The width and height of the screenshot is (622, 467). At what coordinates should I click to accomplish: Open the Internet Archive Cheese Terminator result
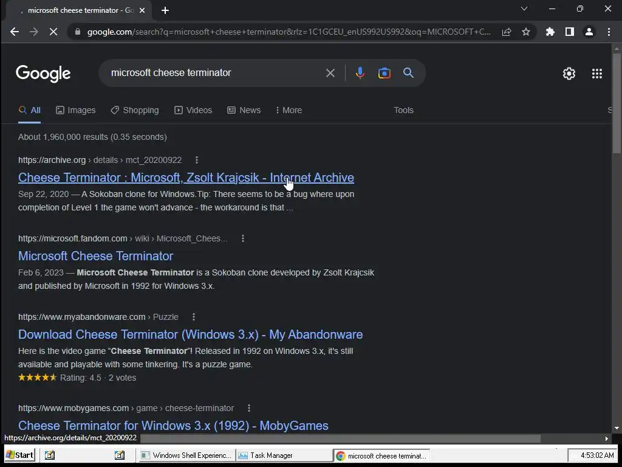(x=186, y=178)
